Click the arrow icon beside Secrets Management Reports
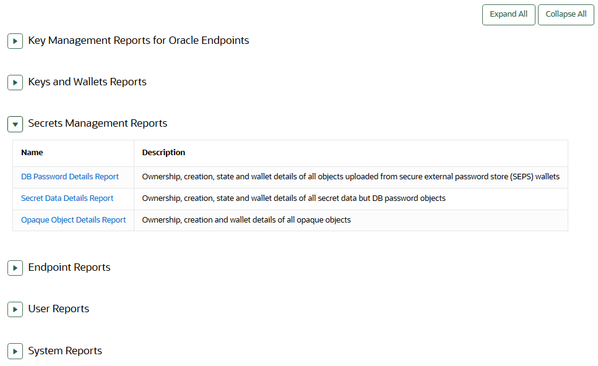 15,124
